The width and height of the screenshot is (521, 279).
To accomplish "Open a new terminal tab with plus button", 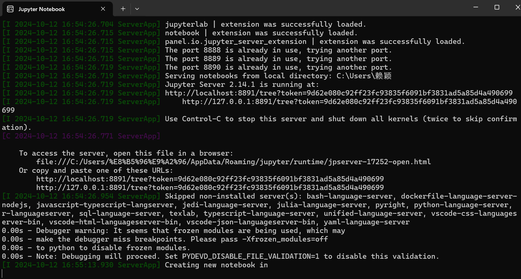I will coord(123,9).
